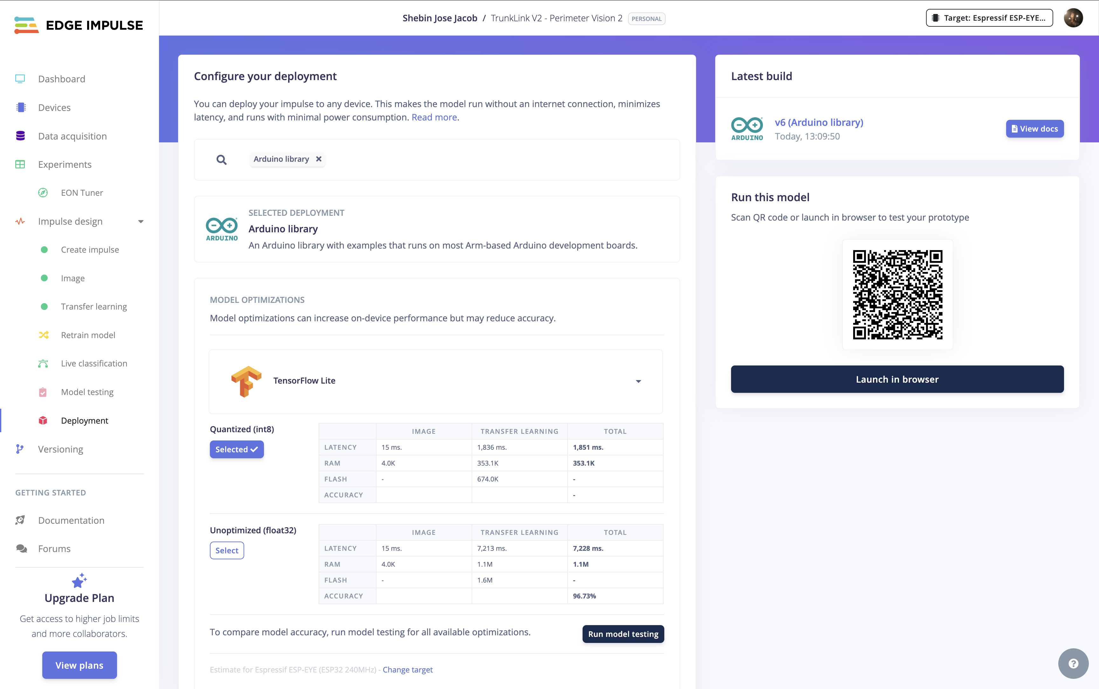
Task: Open Live classification using its icon
Action: pyautogui.click(x=43, y=363)
